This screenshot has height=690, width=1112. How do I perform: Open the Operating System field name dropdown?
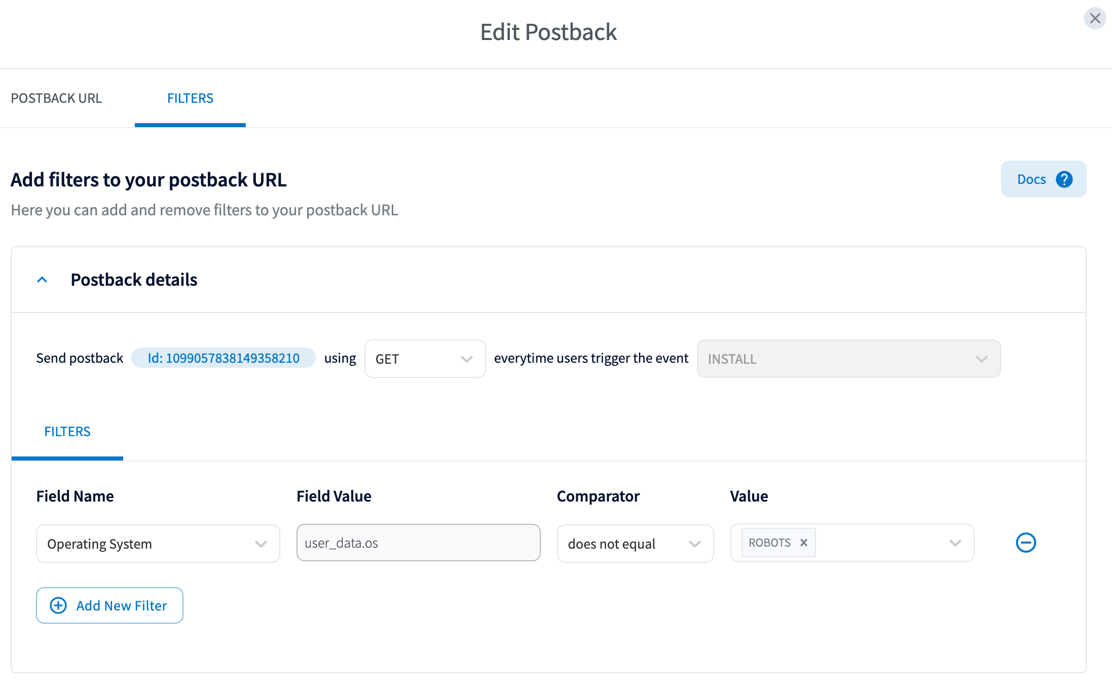[158, 544]
